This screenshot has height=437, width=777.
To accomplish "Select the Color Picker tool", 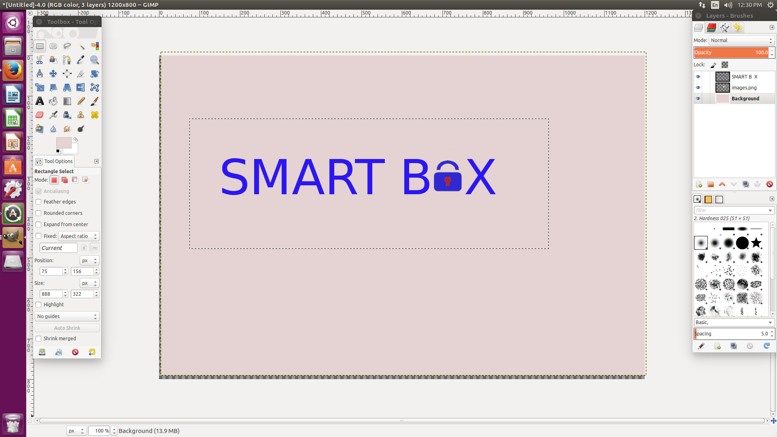I will pyautogui.click(x=81, y=60).
